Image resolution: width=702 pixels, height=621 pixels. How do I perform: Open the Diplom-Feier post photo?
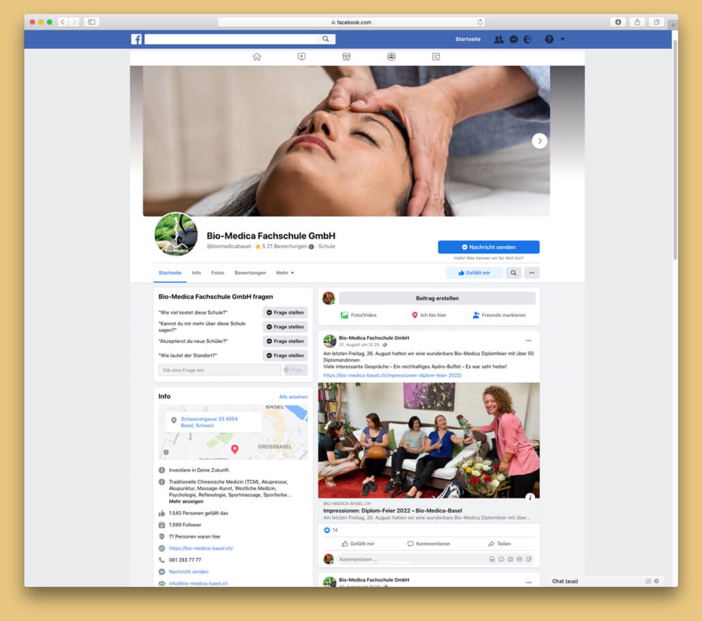pos(429,440)
